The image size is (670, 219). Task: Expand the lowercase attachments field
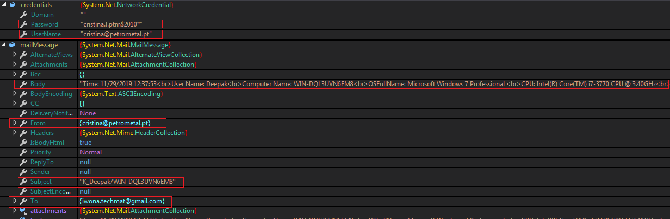(x=15, y=211)
